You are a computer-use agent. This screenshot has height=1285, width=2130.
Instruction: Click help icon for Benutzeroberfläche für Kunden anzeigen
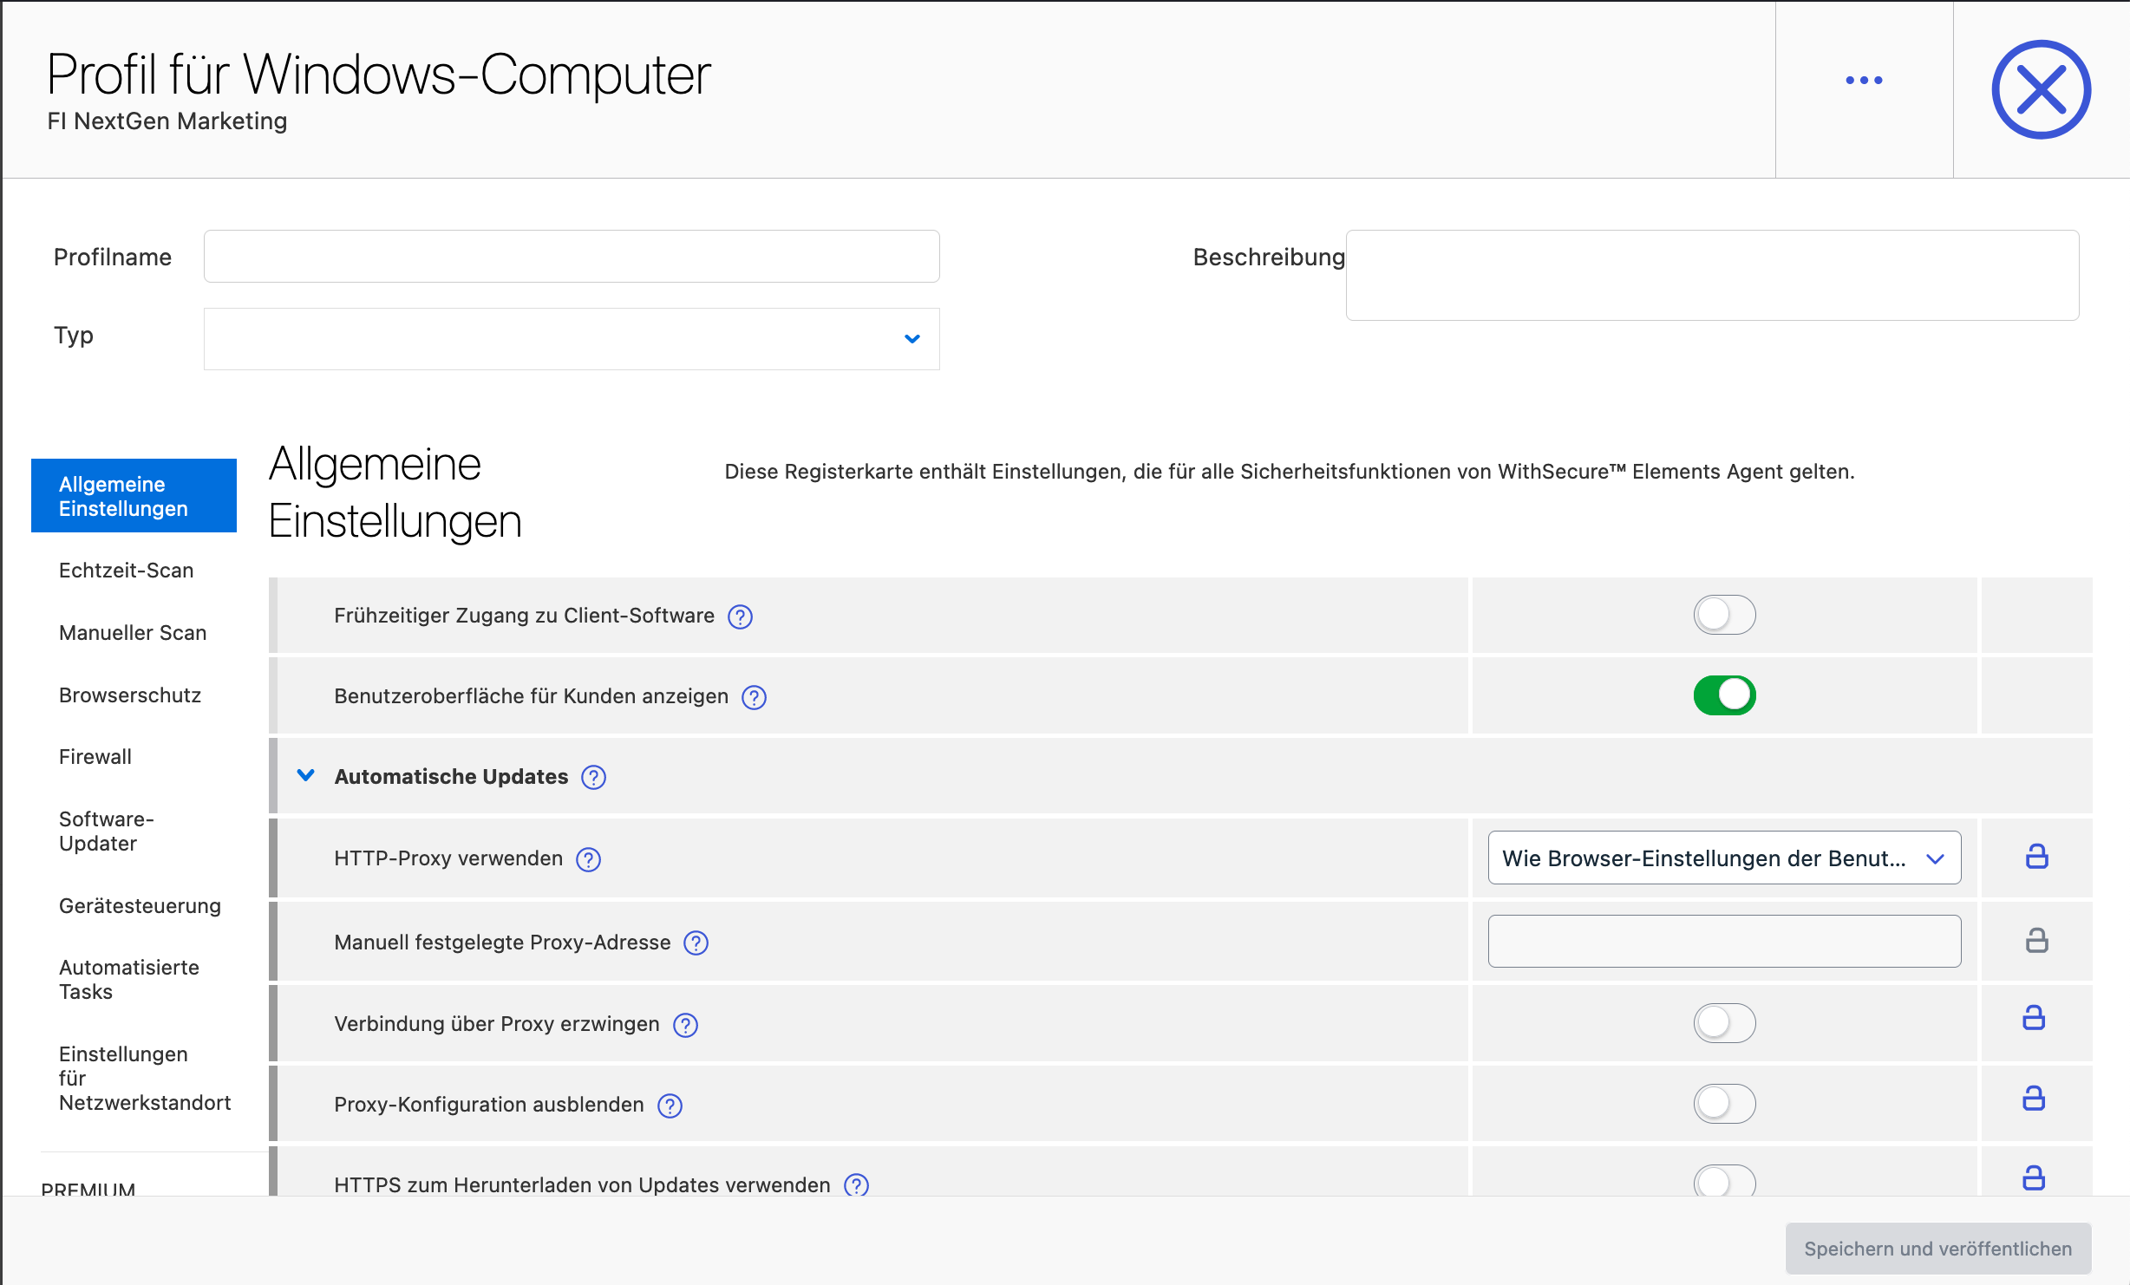click(754, 697)
